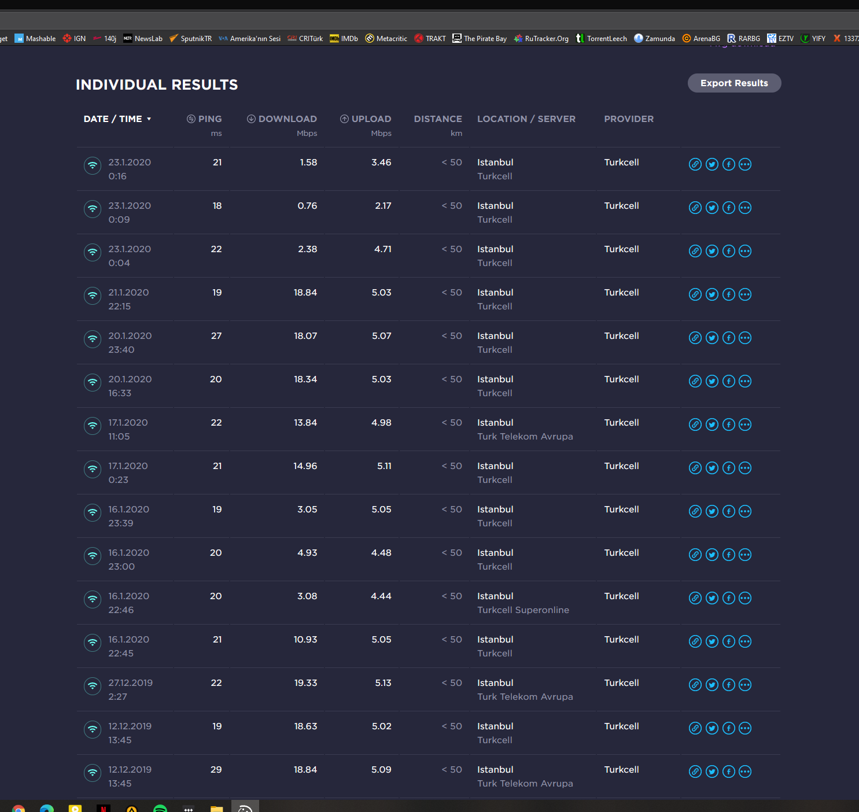Open RuTracker.Org bookmark

(x=541, y=38)
